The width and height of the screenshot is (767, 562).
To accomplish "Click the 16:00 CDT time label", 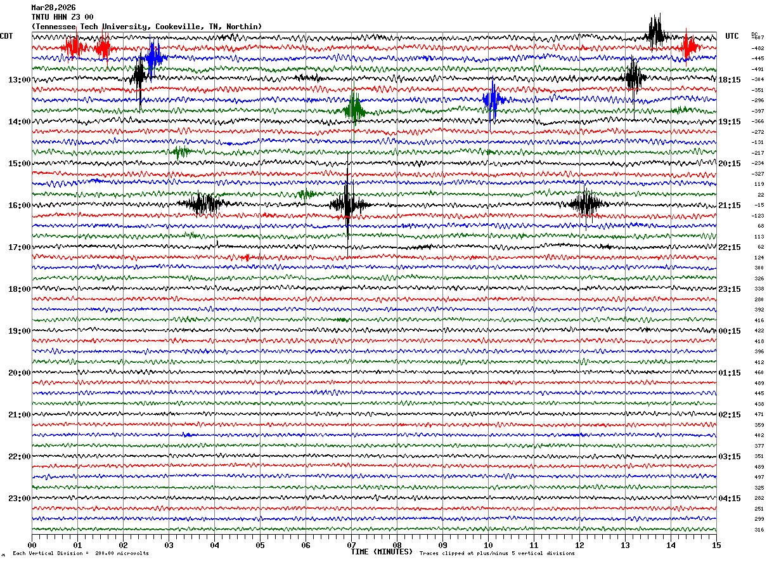I will click(x=19, y=206).
